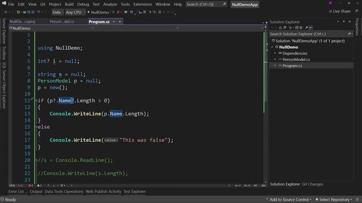Open the Analyze menu
The height and width of the screenshot is (203, 362).
(x=110, y=4)
